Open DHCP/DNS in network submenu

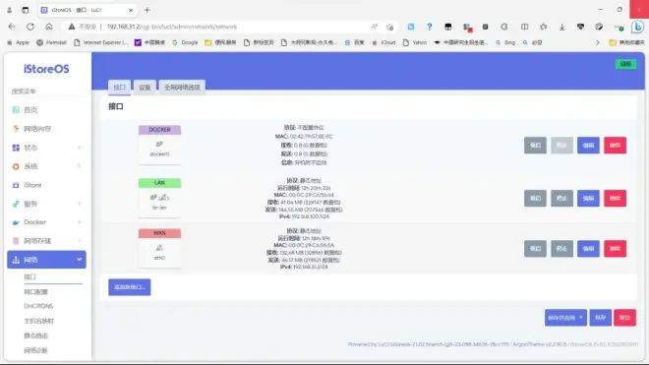pos(38,306)
